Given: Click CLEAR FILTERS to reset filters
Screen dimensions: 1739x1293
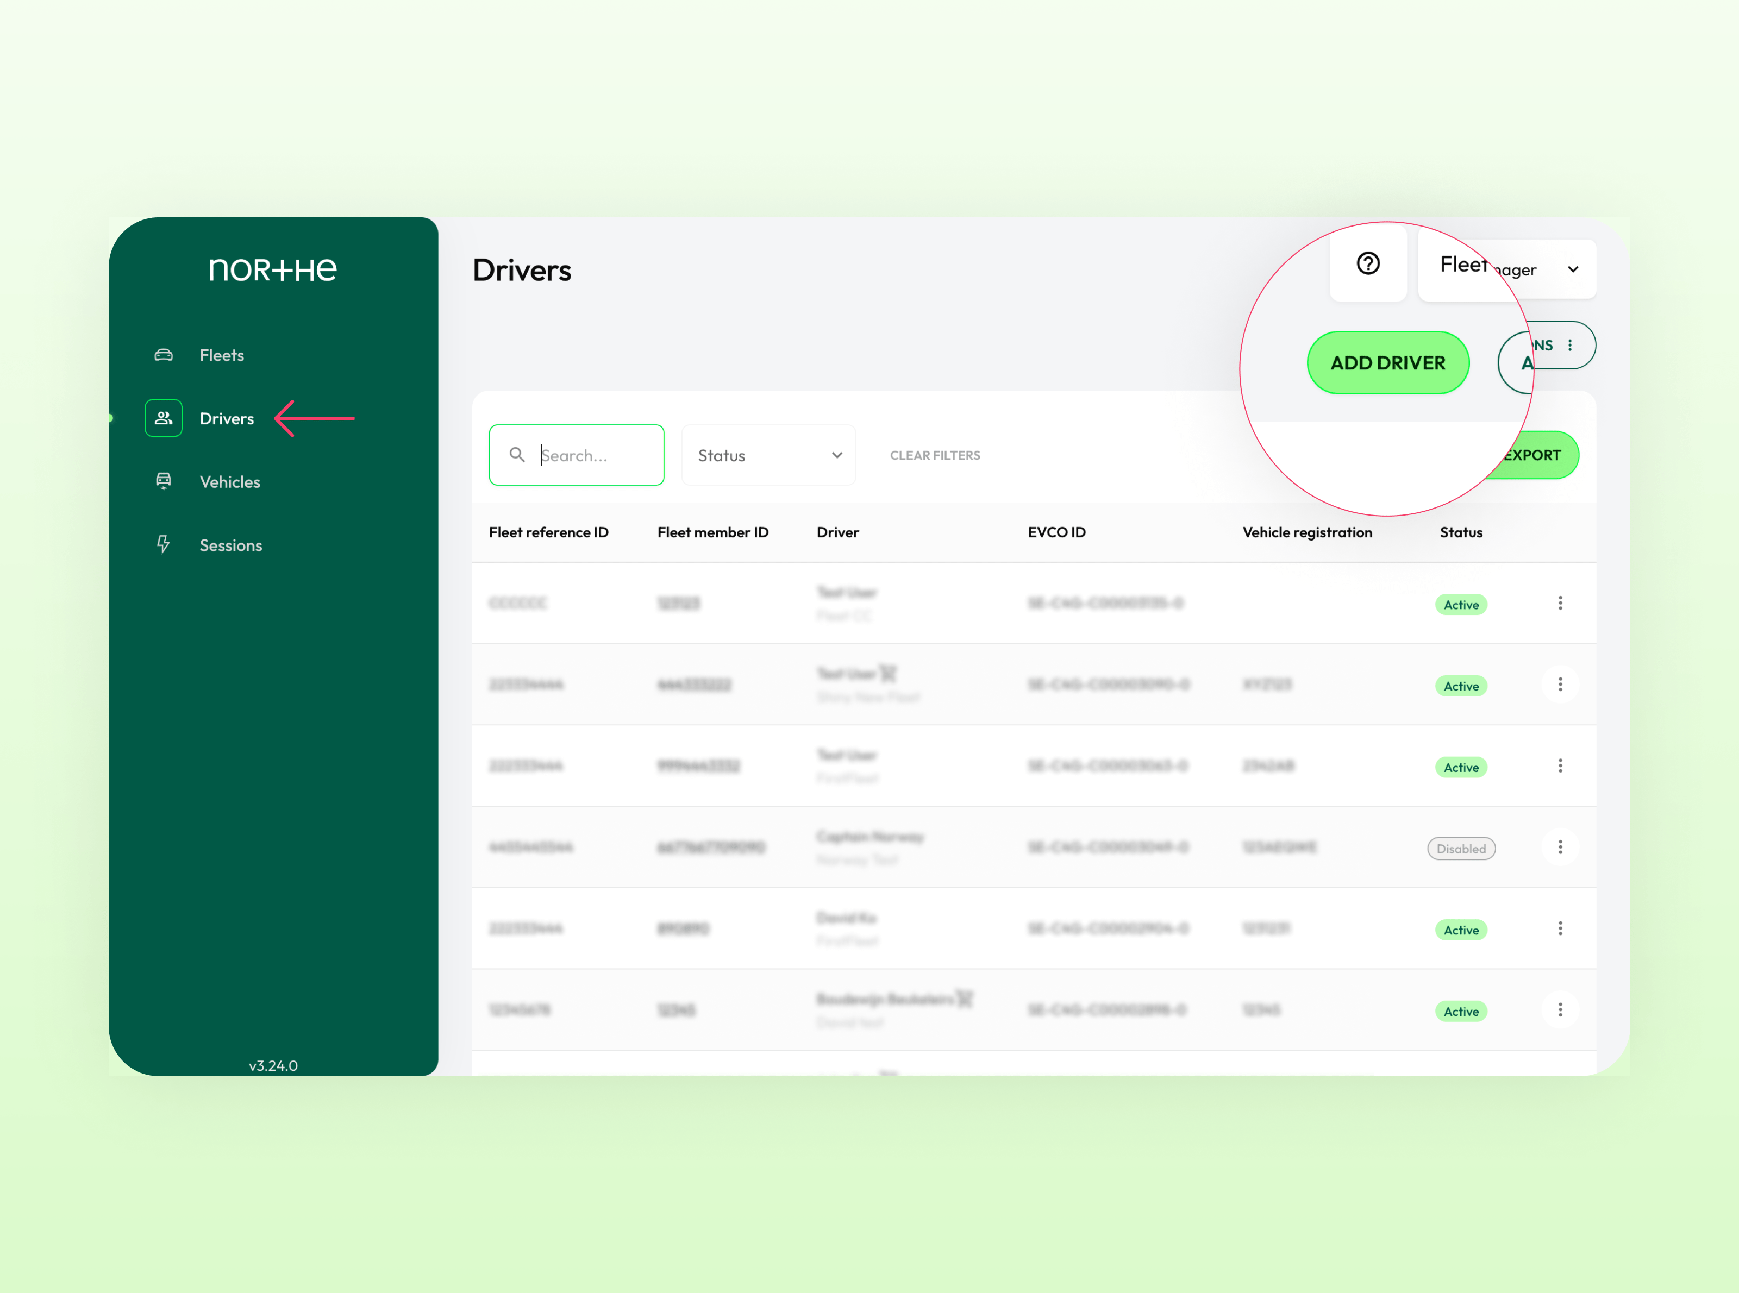Looking at the screenshot, I should point(935,455).
